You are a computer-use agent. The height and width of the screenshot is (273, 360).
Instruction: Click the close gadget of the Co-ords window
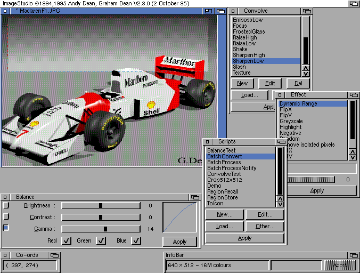coord(5,255)
